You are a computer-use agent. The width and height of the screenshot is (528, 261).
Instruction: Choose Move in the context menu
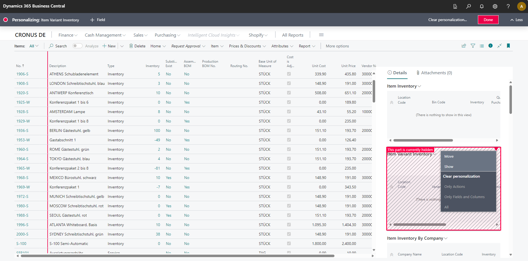(468, 156)
